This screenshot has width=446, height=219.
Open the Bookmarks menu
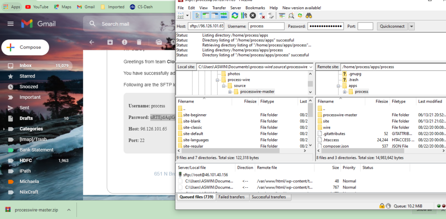click(255, 8)
